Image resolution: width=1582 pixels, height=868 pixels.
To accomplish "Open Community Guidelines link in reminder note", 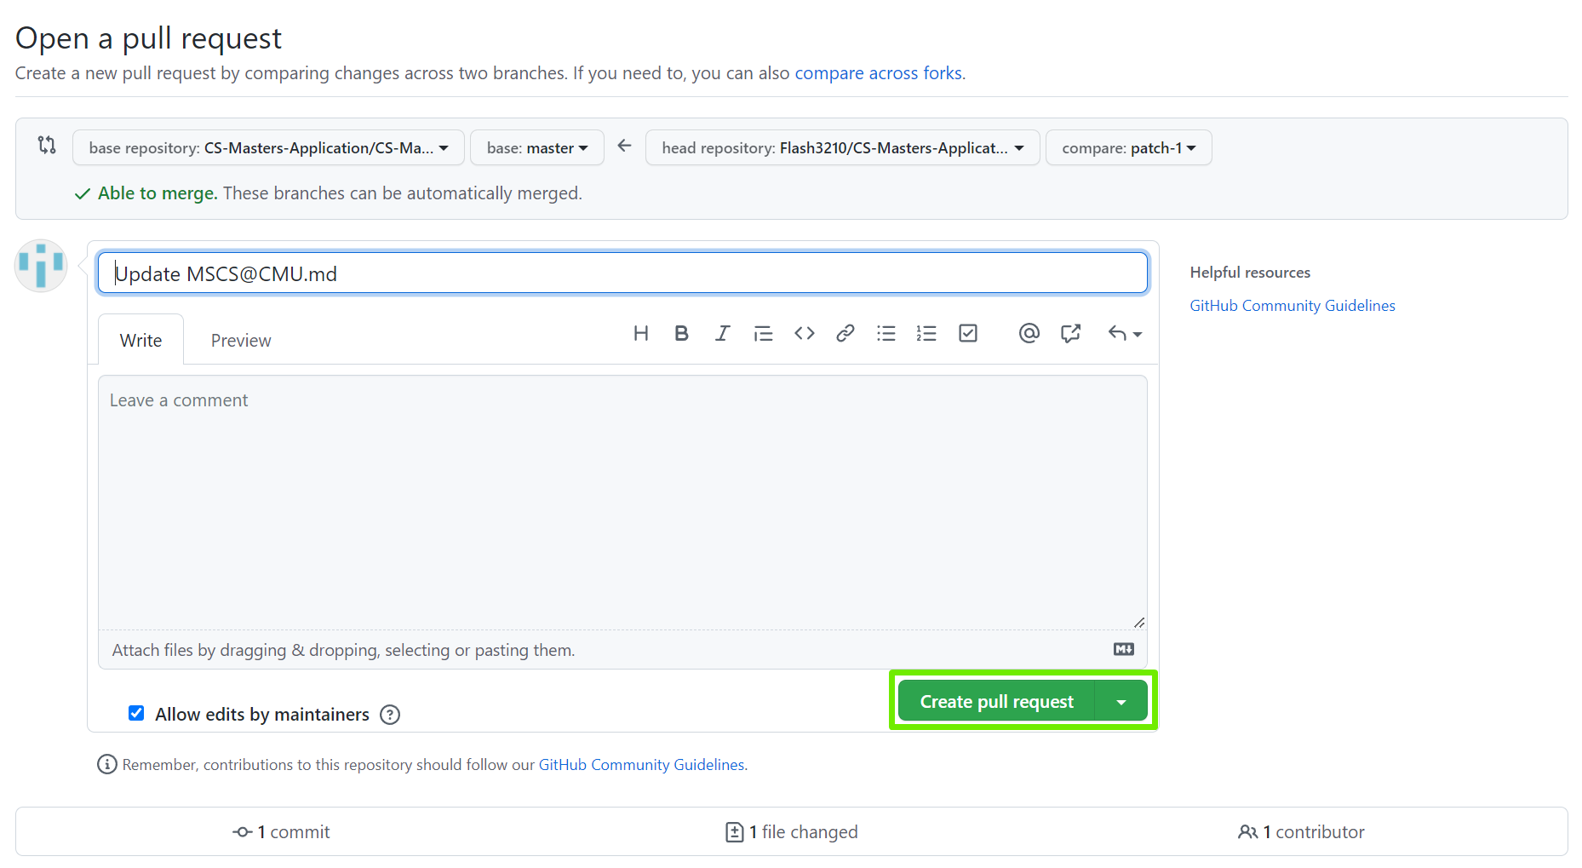I will point(642,765).
